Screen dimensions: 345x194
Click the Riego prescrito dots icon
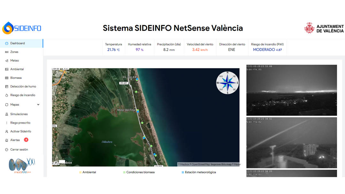pyautogui.click(x=7, y=123)
